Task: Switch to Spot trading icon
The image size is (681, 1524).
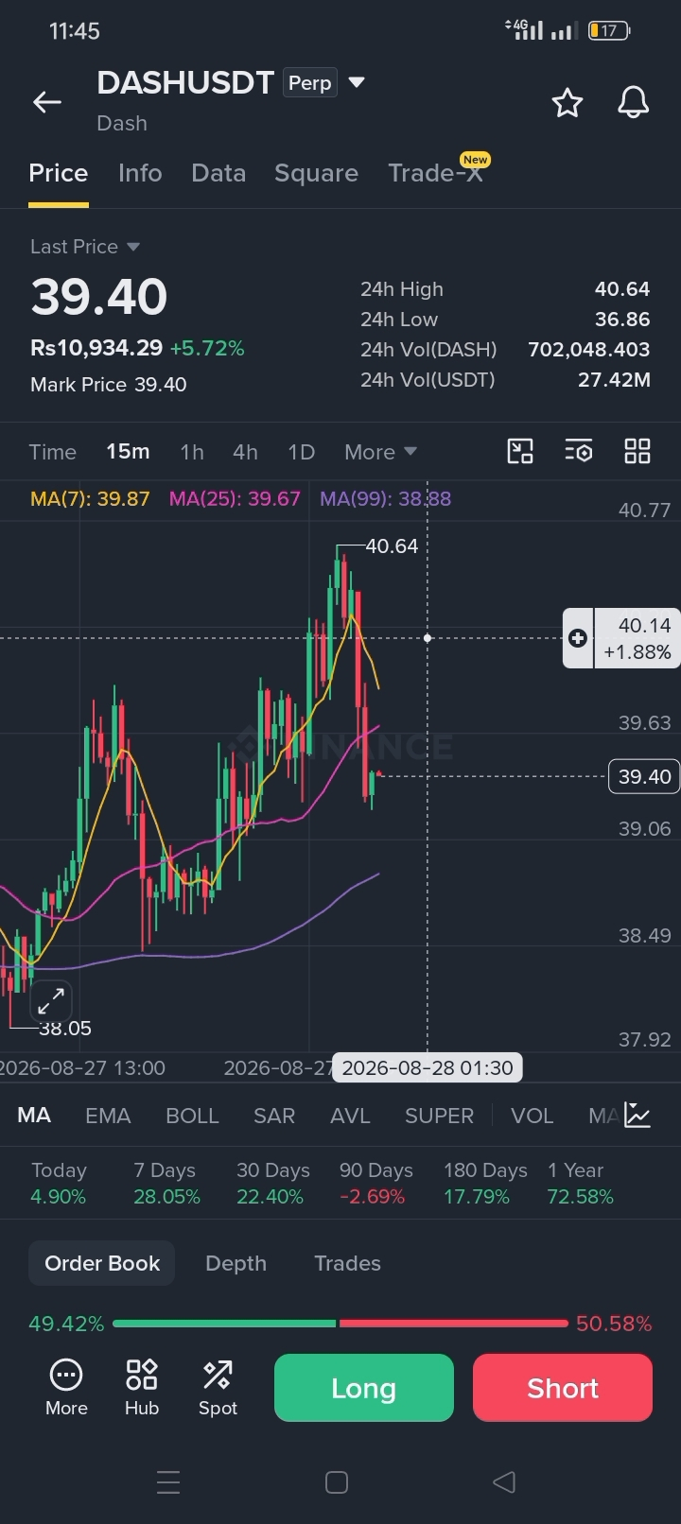Action: coord(218,1387)
